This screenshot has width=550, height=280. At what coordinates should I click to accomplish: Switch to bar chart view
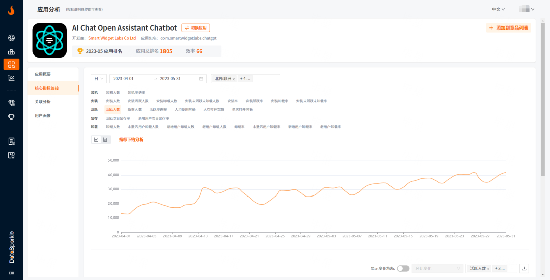pyautogui.click(x=105, y=139)
